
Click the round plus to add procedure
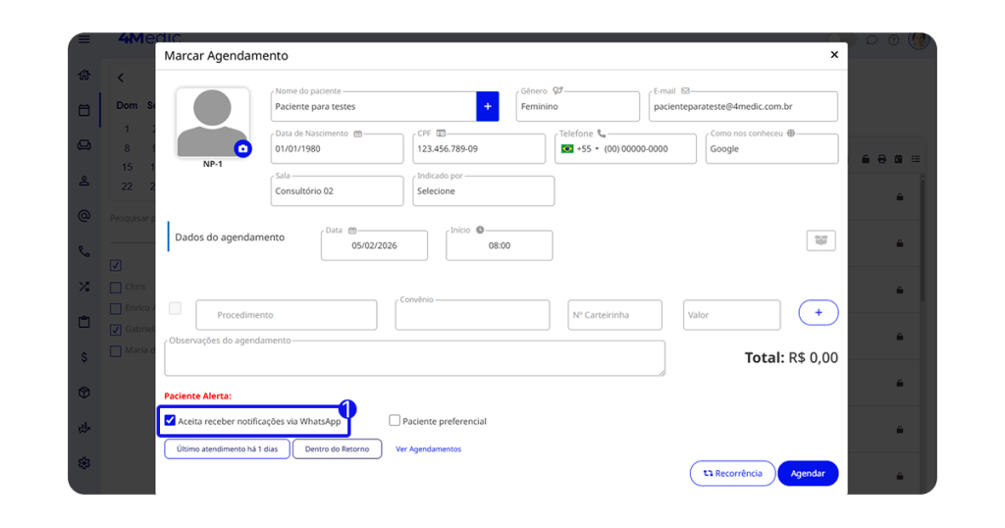(819, 313)
